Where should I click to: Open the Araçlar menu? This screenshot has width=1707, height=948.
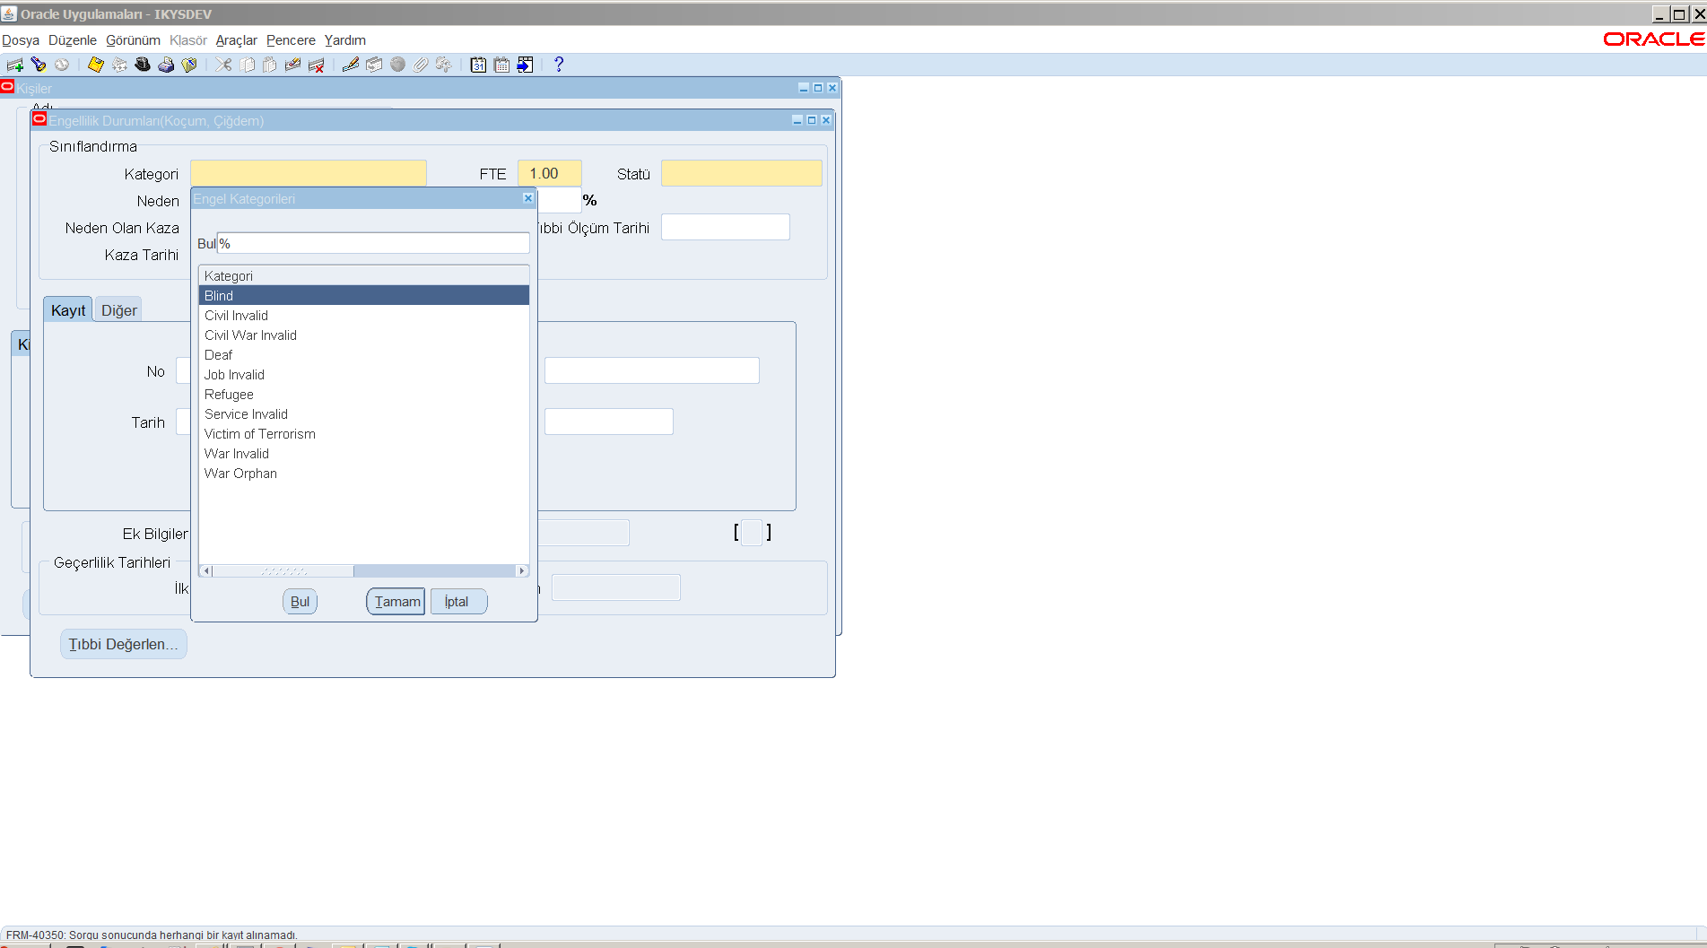(236, 40)
